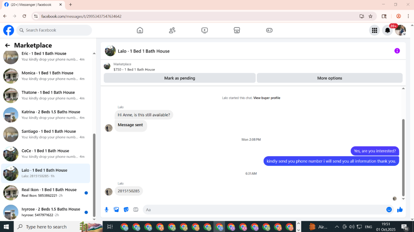The width and height of the screenshot is (414, 232).
Task: Open the Monica 1 Bed 1 Bath House chat
Action: point(45,76)
